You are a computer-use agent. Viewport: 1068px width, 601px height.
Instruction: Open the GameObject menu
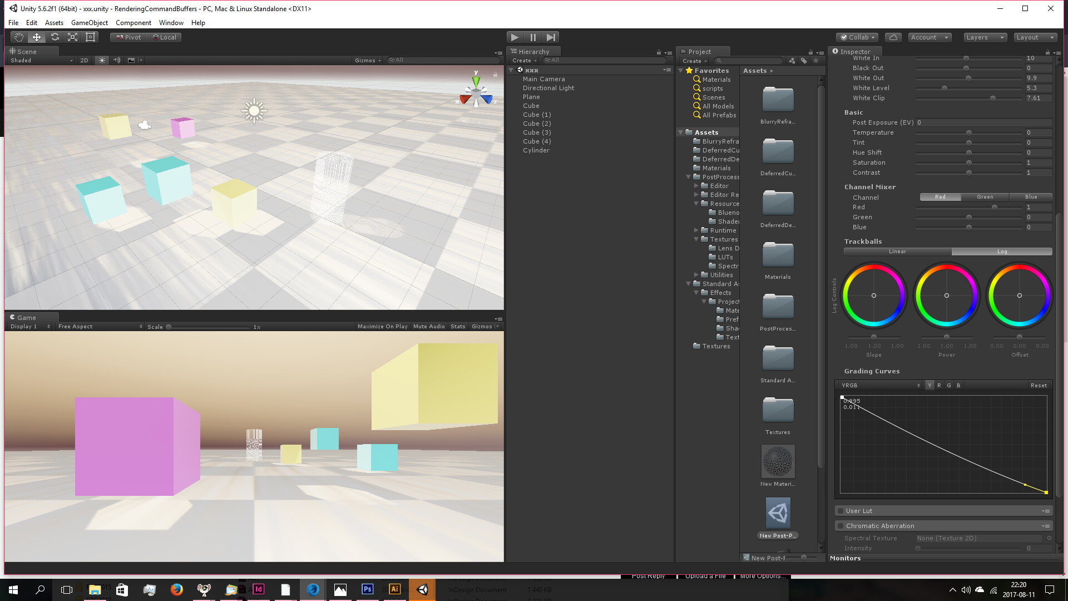(89, 22)
